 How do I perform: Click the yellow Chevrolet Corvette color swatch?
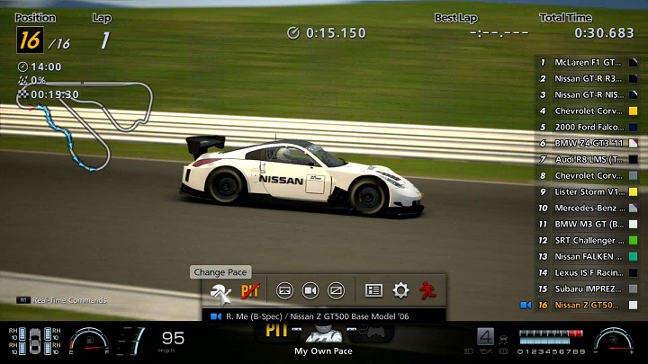coord(634,111)
